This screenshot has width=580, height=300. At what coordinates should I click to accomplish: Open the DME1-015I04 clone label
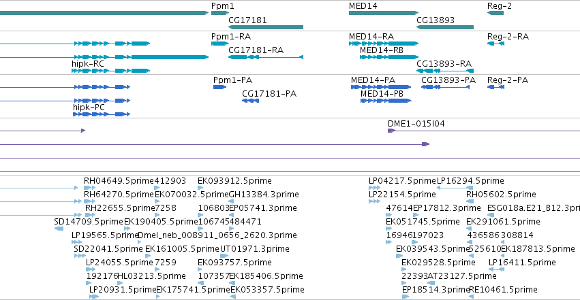pyautogui.click(x=416, y=124)
